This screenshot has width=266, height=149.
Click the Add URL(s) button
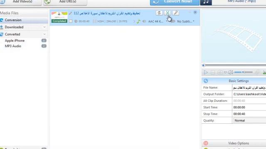[x=65, y=2]
